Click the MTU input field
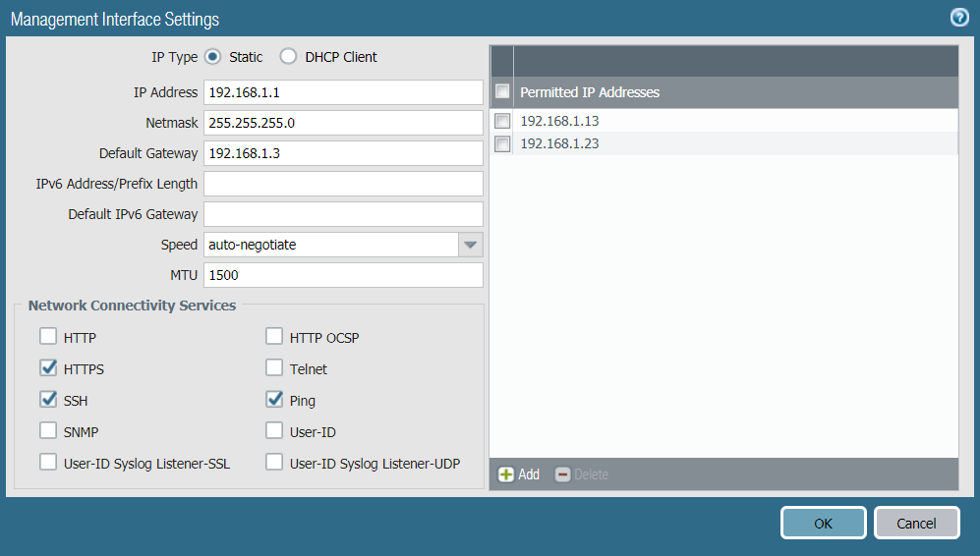Image resolution: width=980 pixels, height=556 pixels. pos(343,275)
